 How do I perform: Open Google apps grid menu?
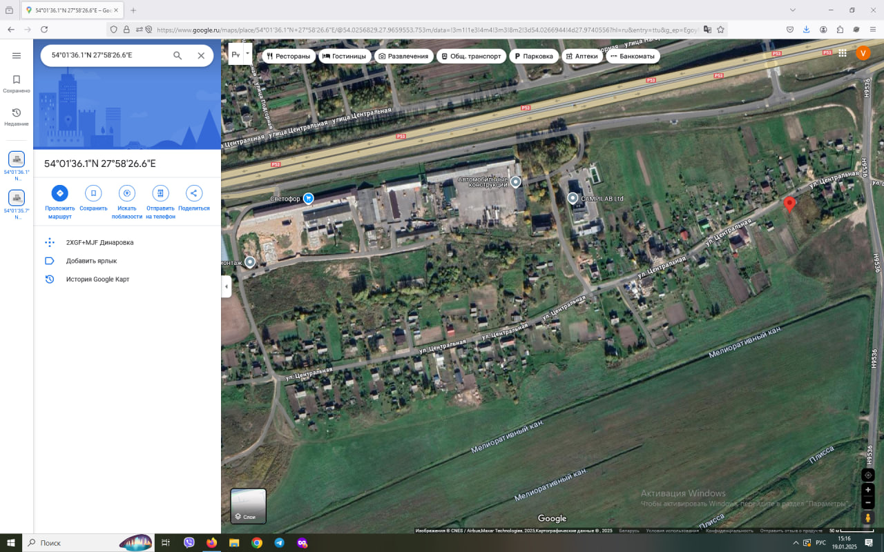pos(843,53)
